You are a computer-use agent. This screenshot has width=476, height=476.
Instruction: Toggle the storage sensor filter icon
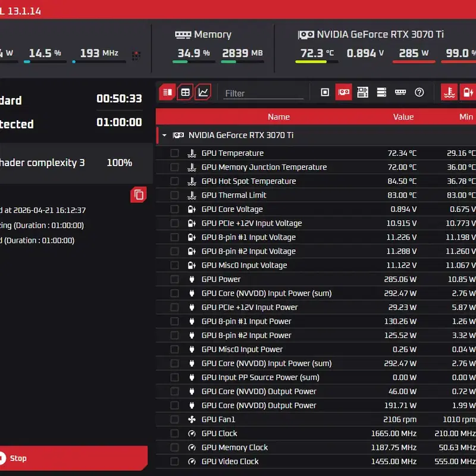(x=381, y=92)
